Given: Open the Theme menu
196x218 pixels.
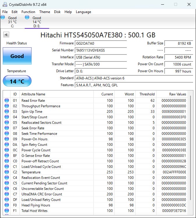Looking at the screenshot, I should 44,12.
